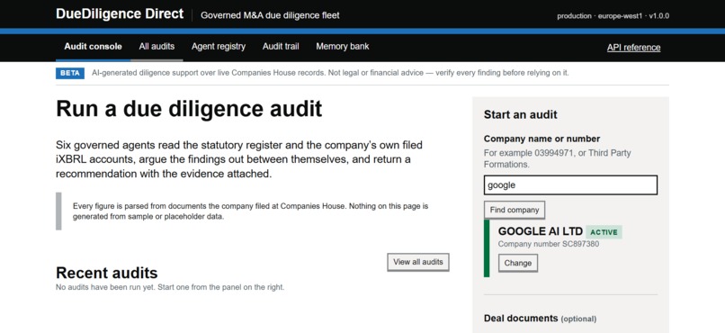This screenshot has height=333, width=725.
Task: Focus the company name or number field
Action: click(x=570, y=185)
